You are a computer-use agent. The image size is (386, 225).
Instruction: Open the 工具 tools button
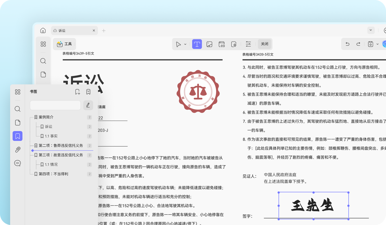(64, 44)
